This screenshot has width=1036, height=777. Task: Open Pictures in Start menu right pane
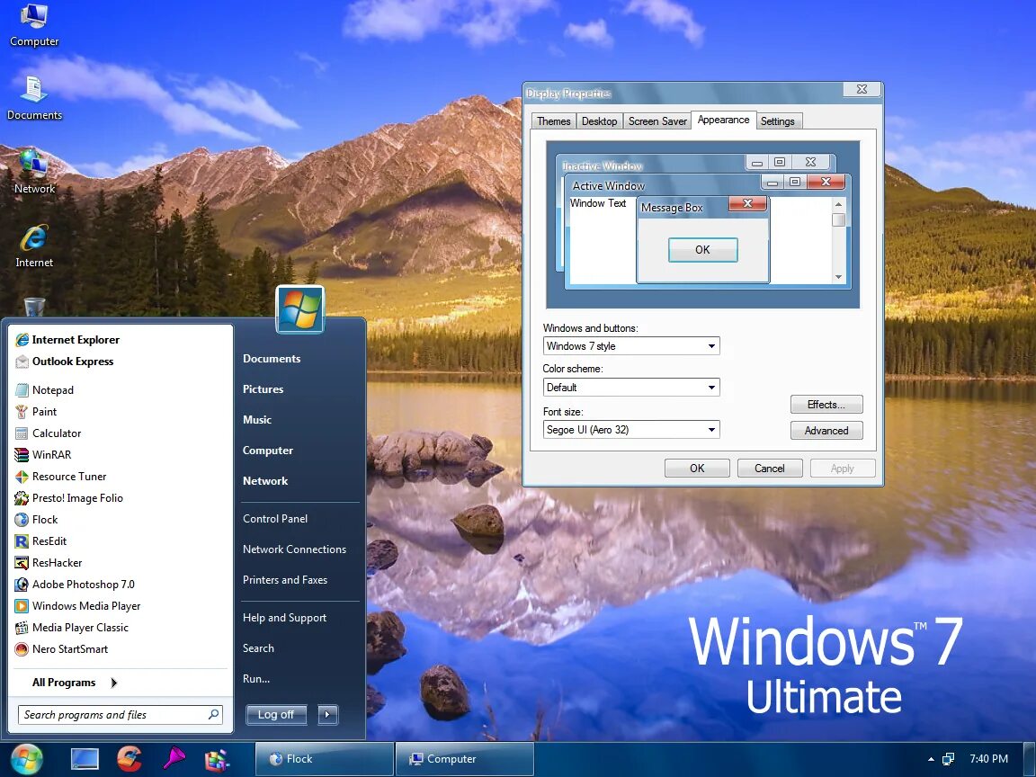click(263, 389)
